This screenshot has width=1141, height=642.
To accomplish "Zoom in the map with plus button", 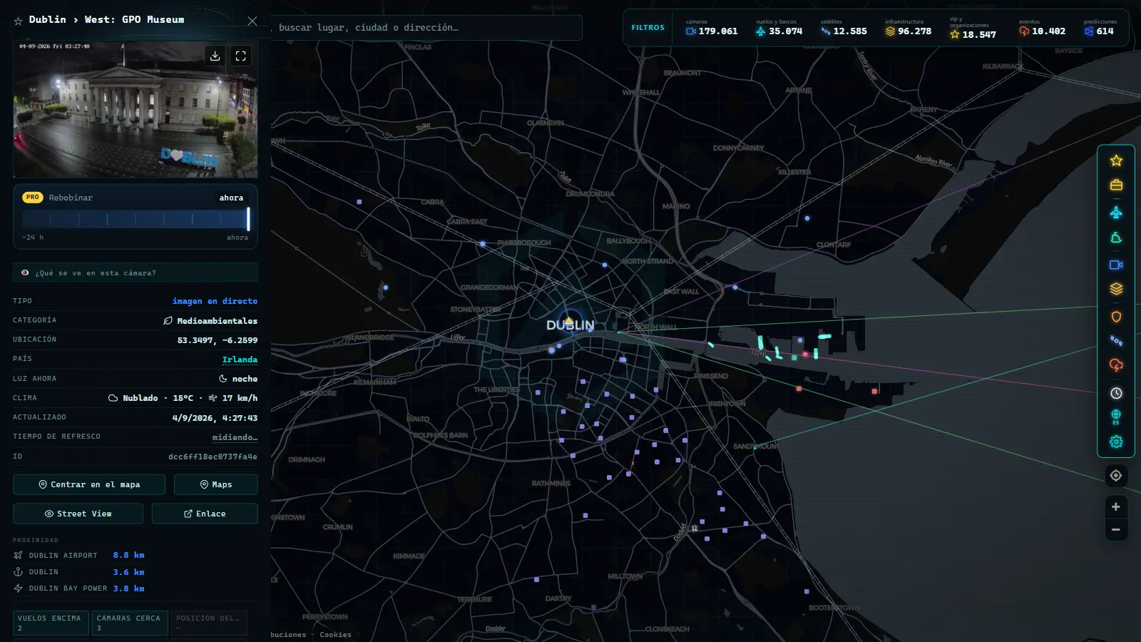I will (1116, 506).
